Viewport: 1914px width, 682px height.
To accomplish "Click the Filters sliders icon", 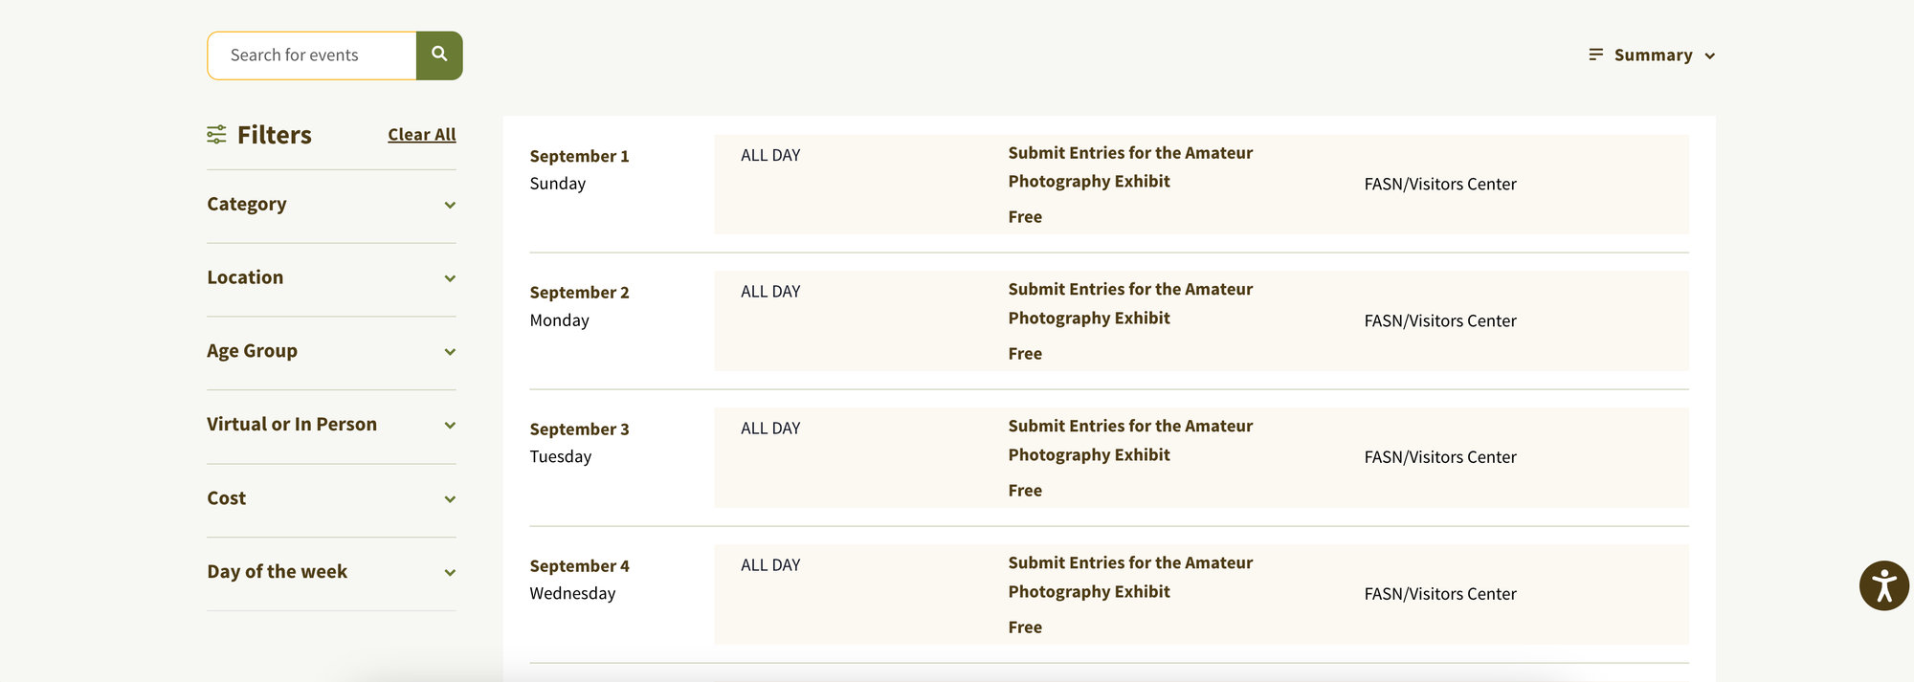I will (x=216, y=135).
